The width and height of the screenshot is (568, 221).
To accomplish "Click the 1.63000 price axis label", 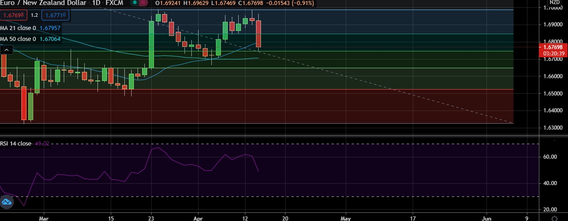I will pyautogui.click(x=553, y=128).
